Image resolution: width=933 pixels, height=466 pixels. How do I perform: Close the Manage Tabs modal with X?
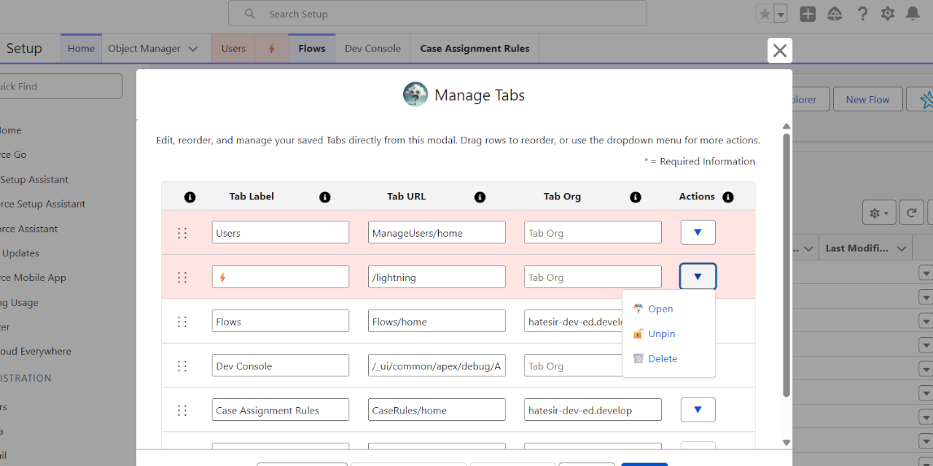pos(780,50)
